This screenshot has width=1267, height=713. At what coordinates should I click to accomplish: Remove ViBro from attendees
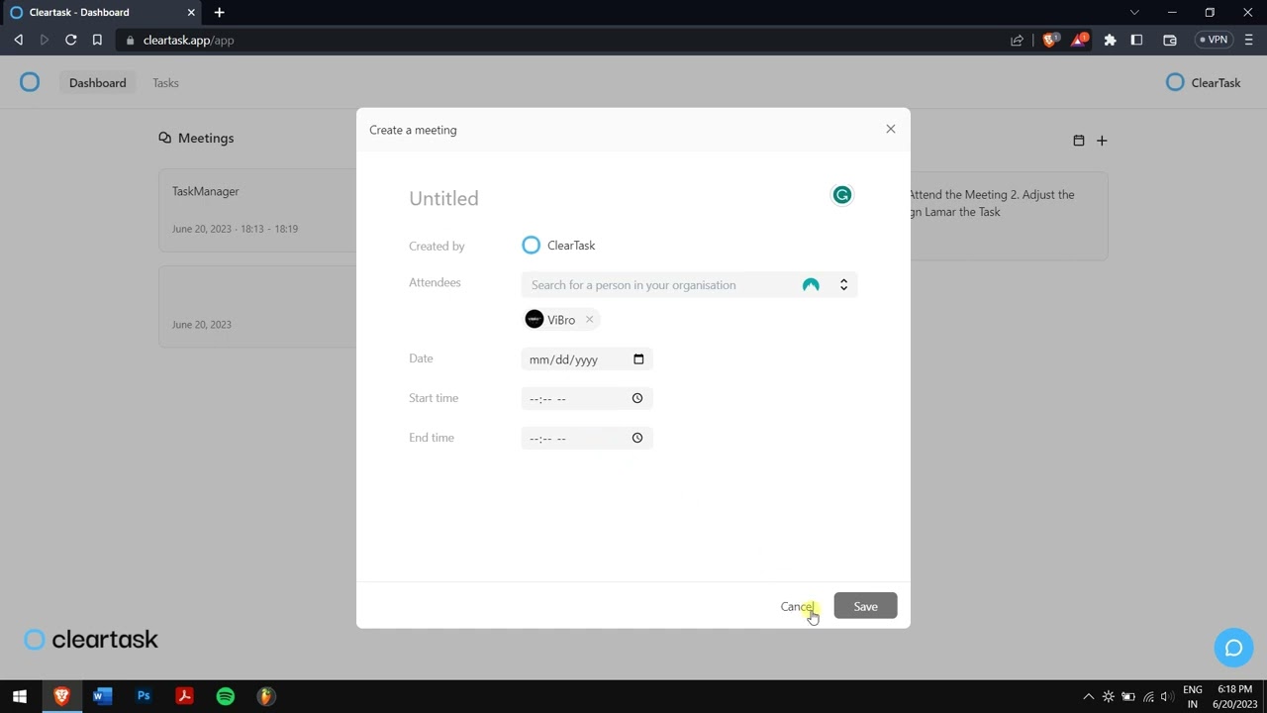tap(589, 320)
